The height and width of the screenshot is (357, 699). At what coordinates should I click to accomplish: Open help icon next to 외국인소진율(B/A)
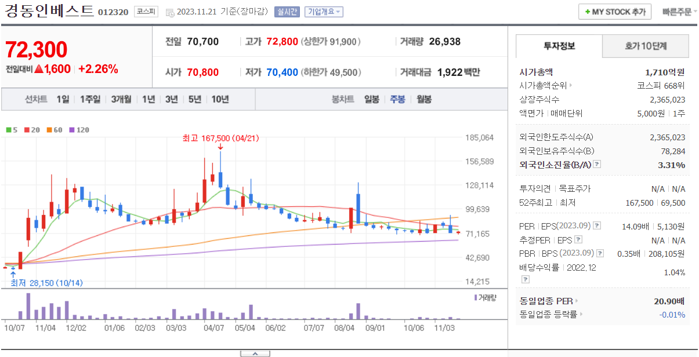(597, 165)
